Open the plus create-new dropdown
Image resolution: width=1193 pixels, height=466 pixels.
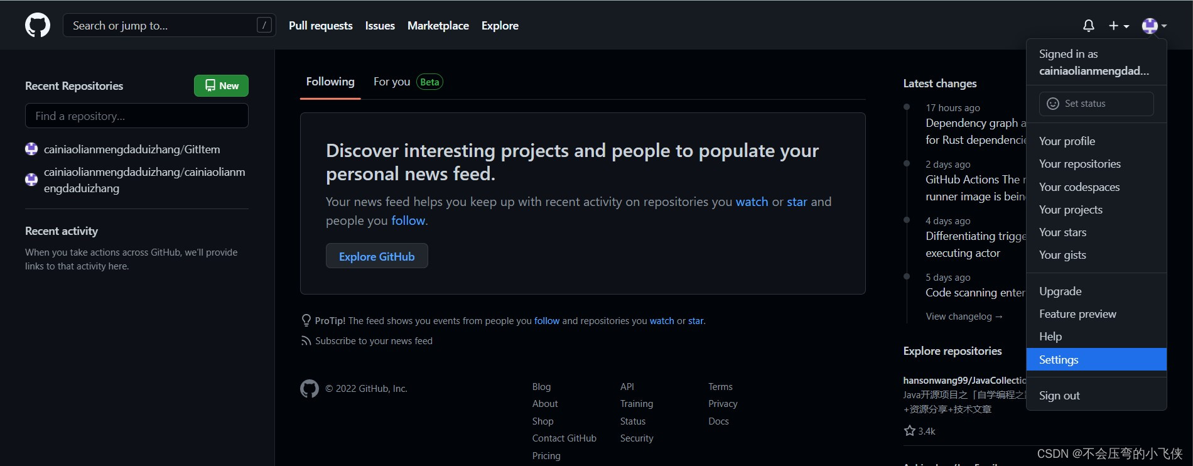coord(1119,26)
